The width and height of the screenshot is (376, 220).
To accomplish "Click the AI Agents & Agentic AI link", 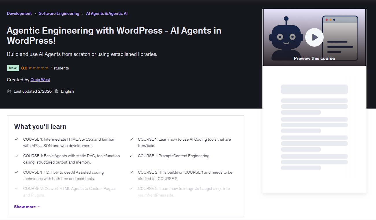I will tap(107, 13).
